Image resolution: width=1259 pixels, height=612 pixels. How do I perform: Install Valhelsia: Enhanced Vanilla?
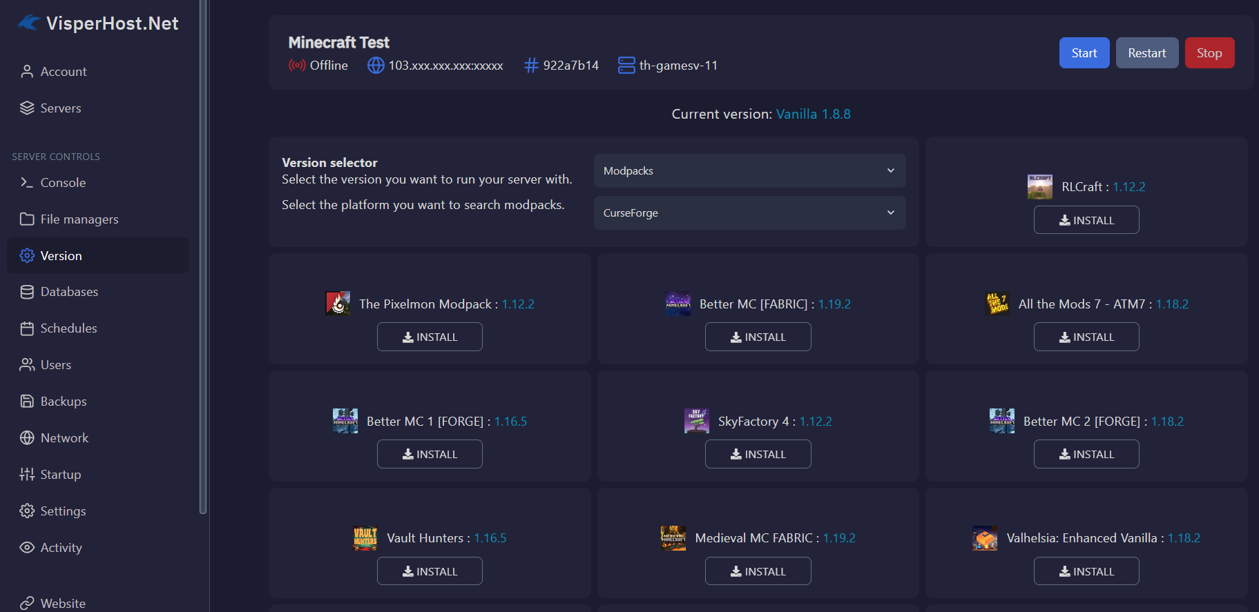tap(1086, 571)
